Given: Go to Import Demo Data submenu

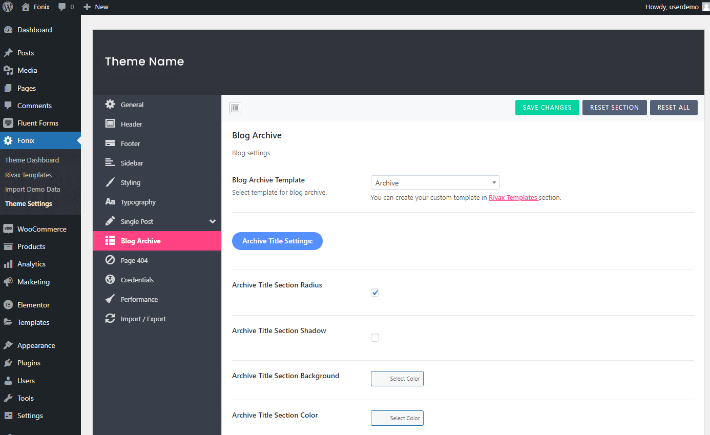Looking at the screenshot, I should pyautogui.click(x=32, y=189).
